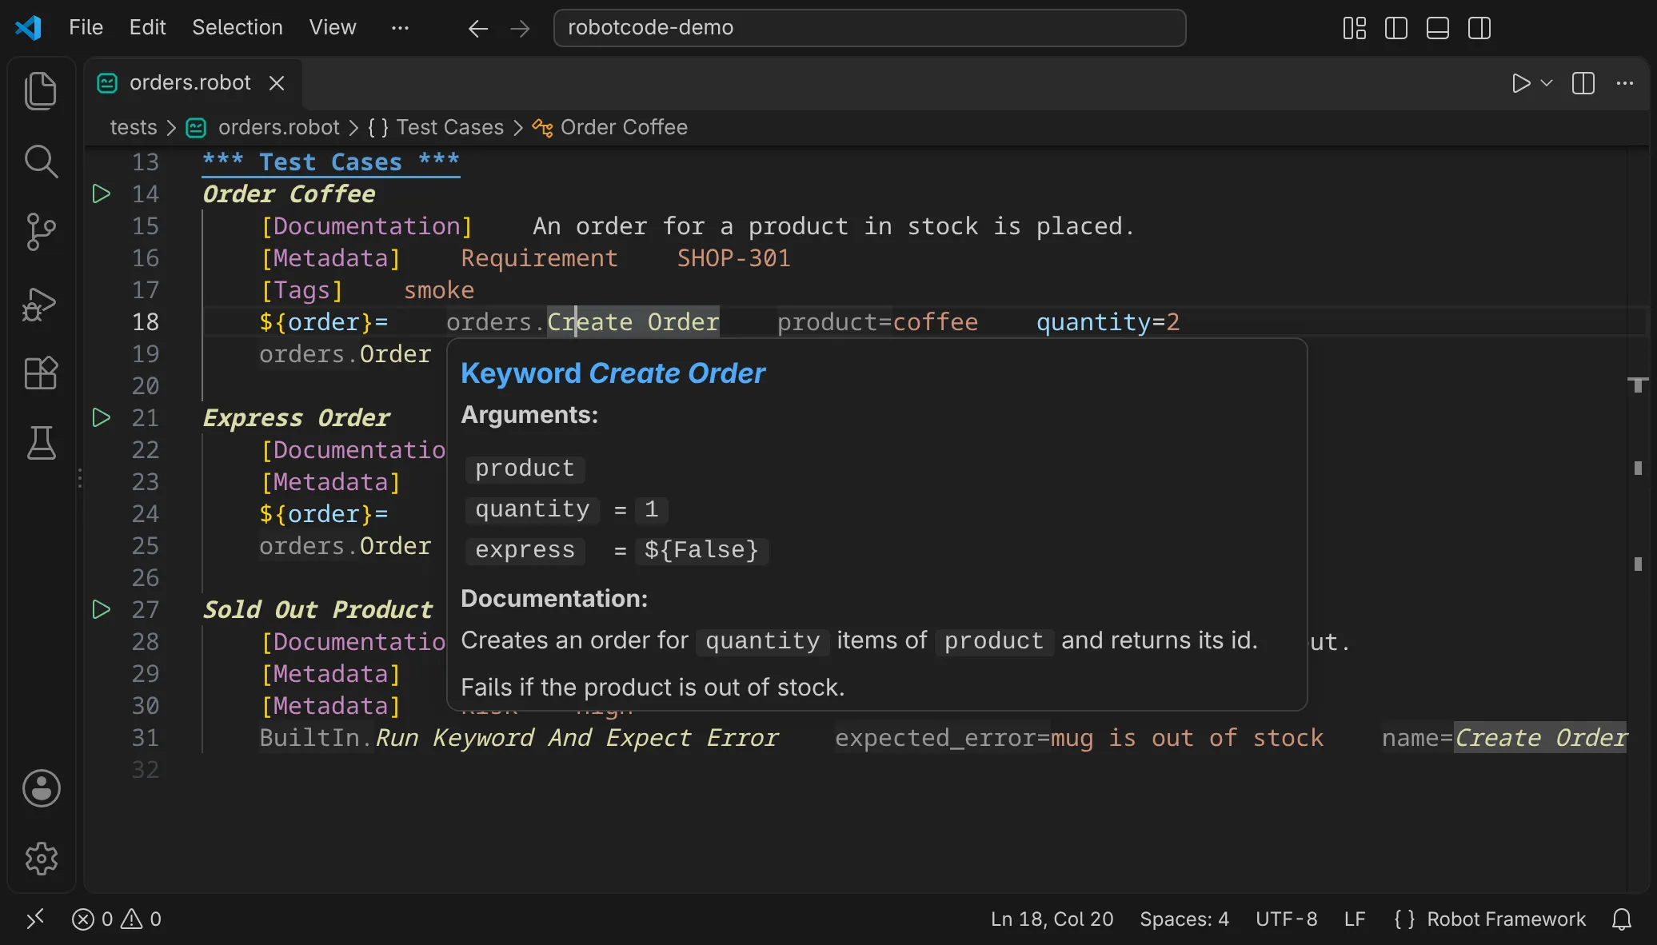Open the Search view
The width and height of the screenshot is (1657, 945).
coord(41,161)
